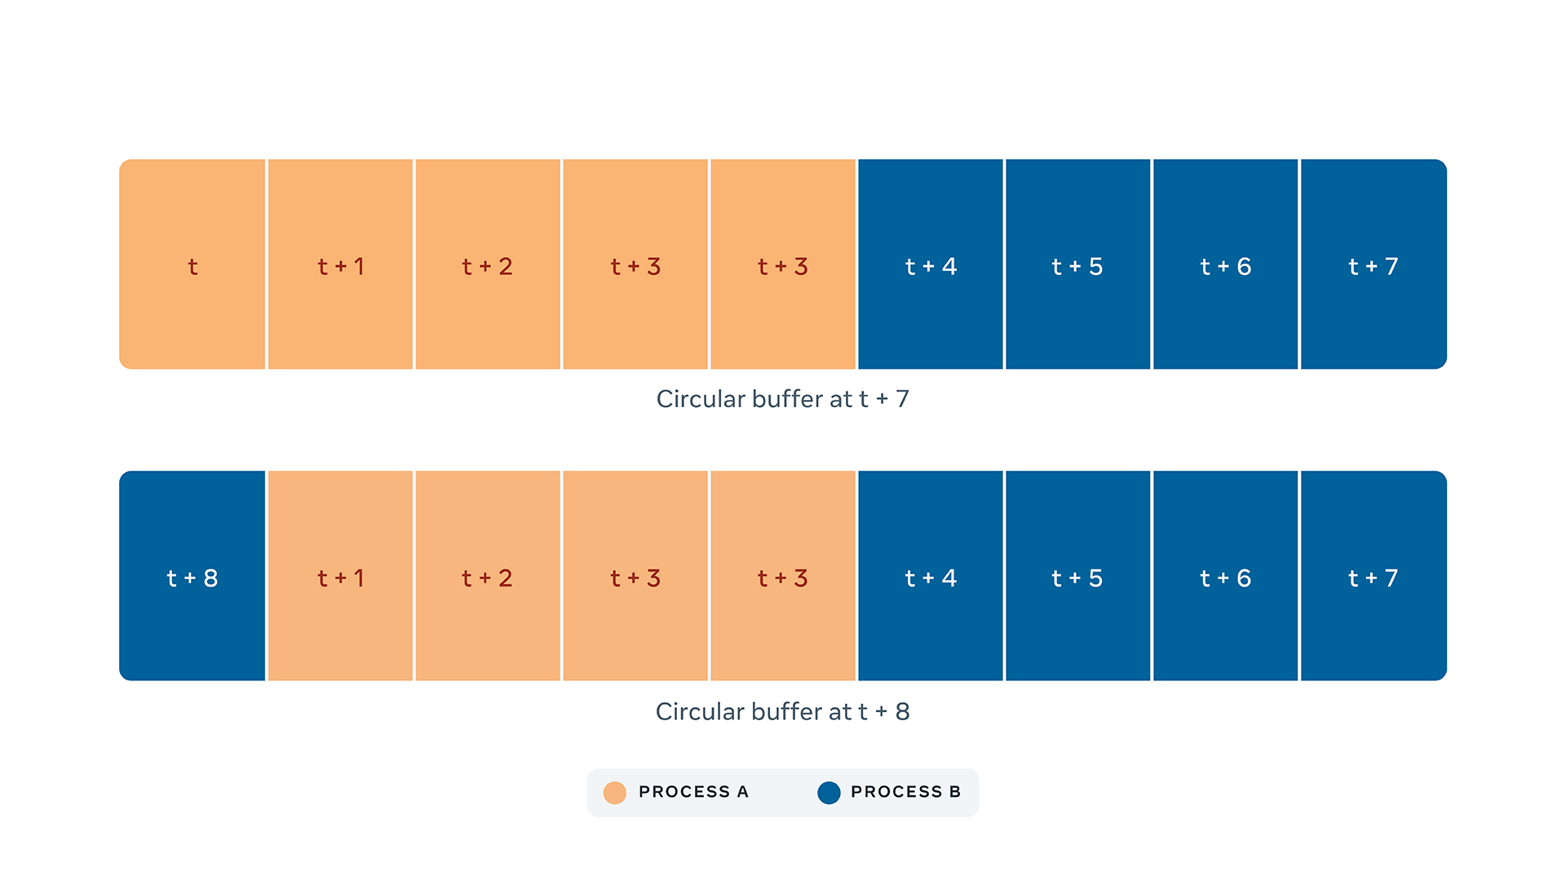Select the "Circular buffer at t + 7" caption
The height and width of the screenshot is (881, 1566).
[x=782, y=399]
